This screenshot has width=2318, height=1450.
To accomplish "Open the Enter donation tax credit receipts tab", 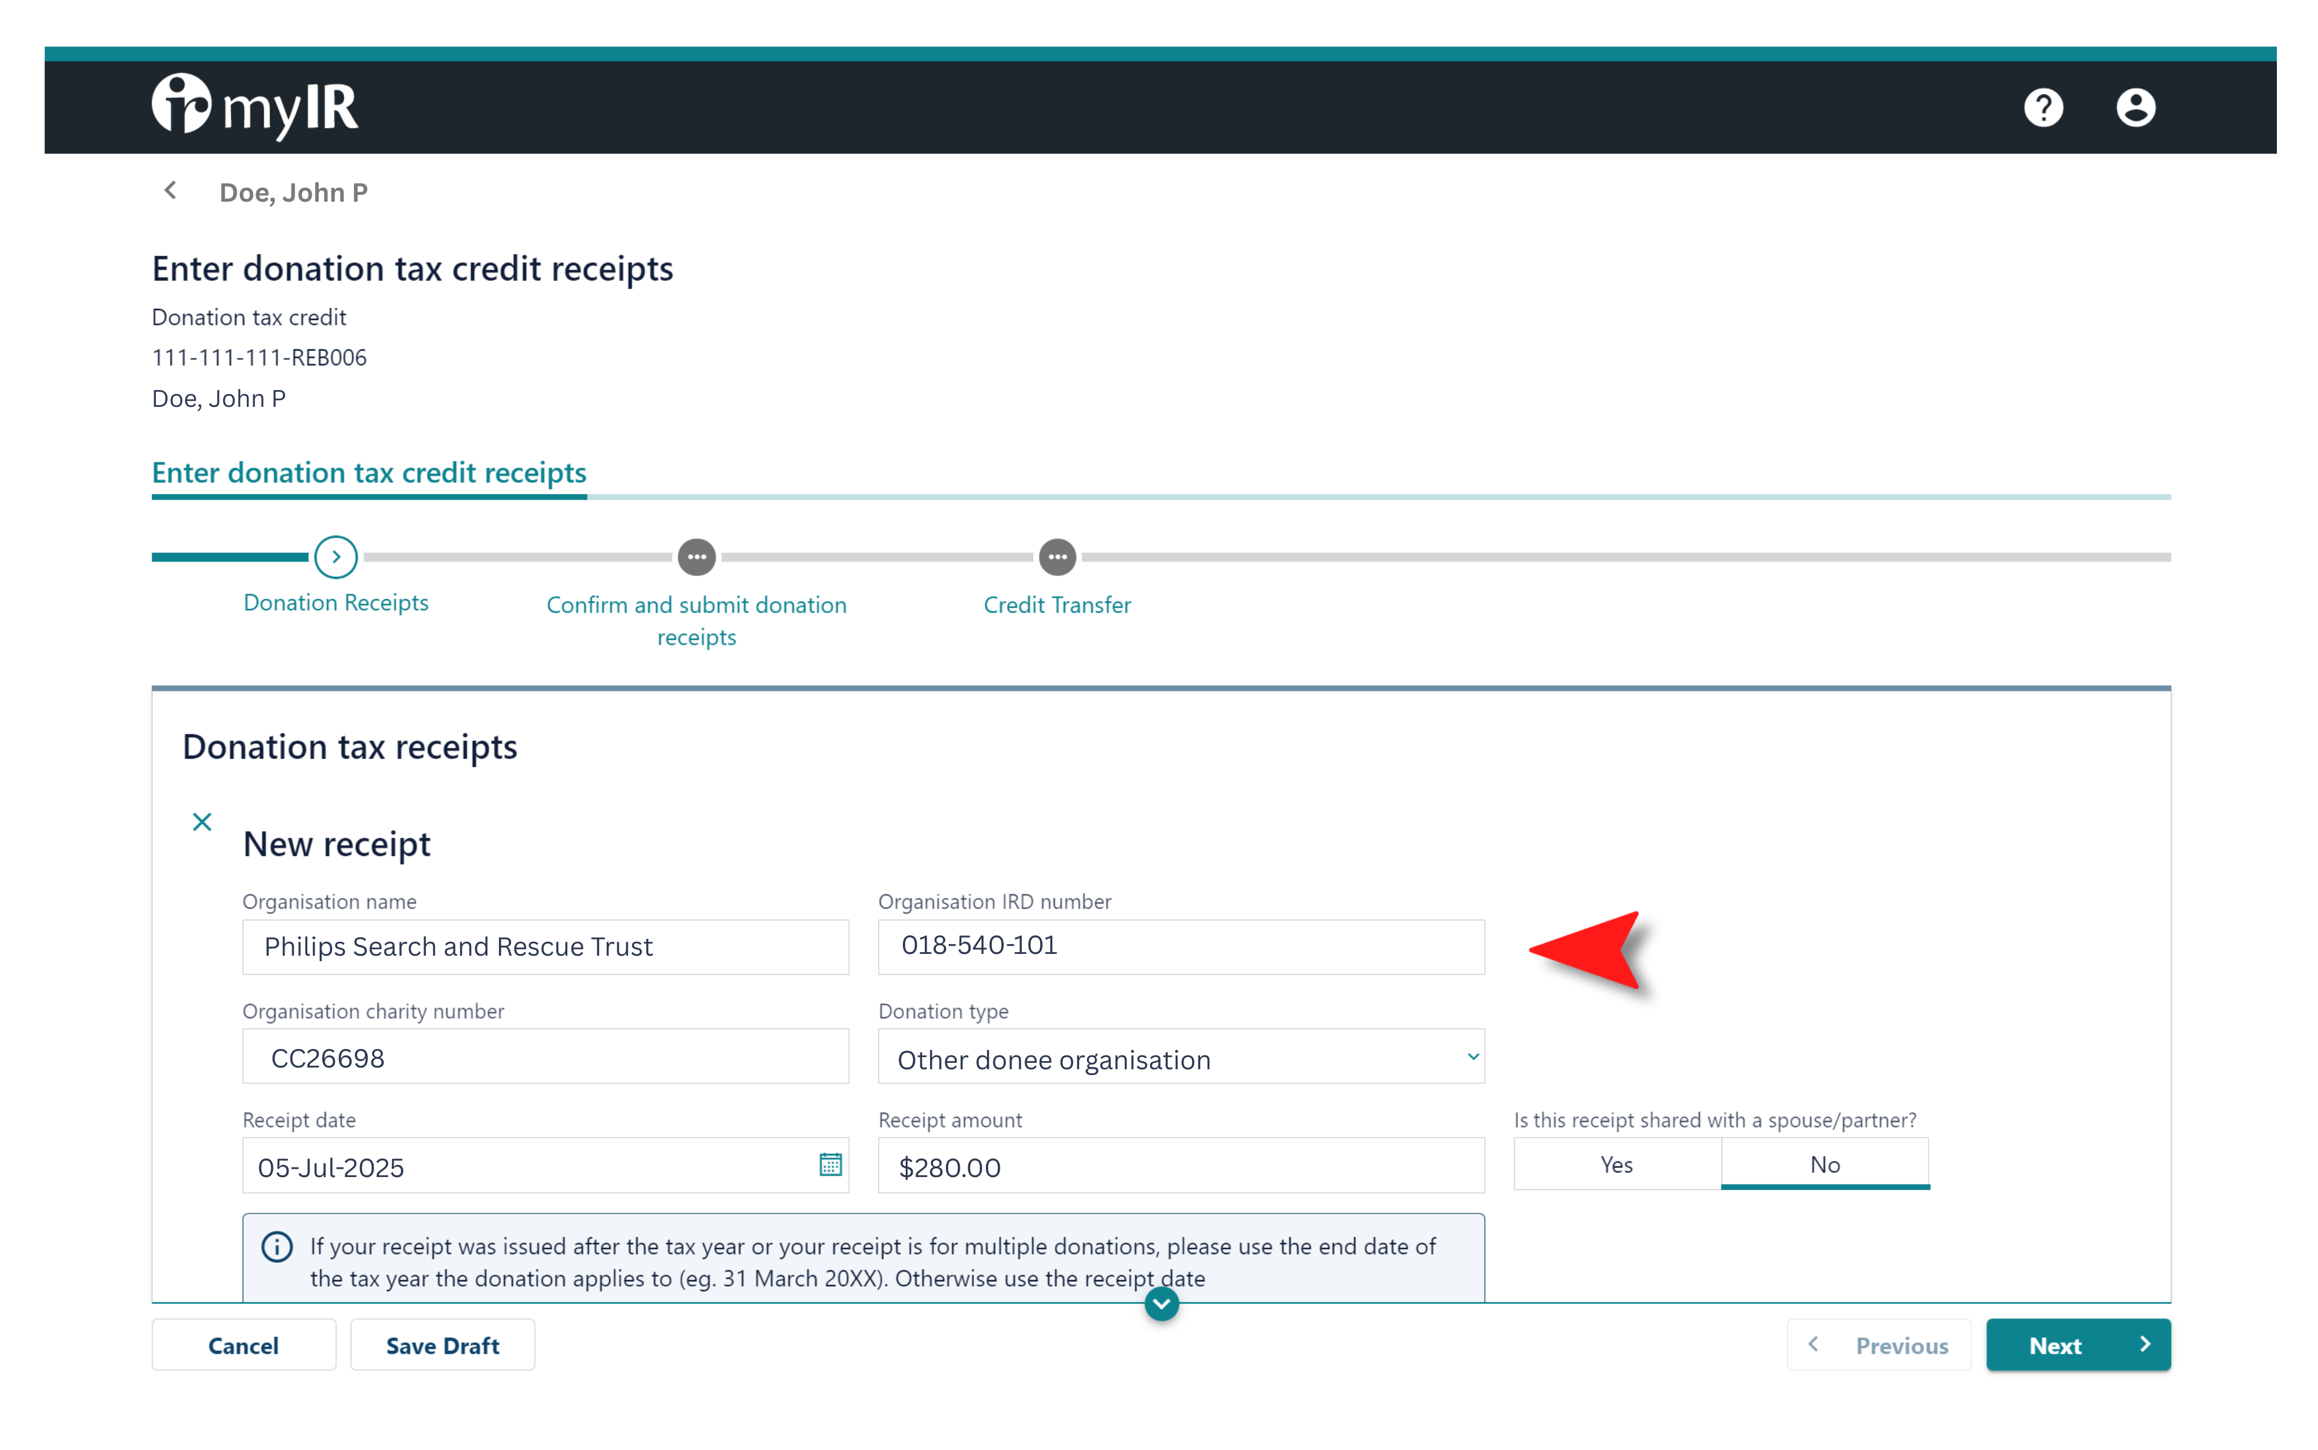I will 369,473.
